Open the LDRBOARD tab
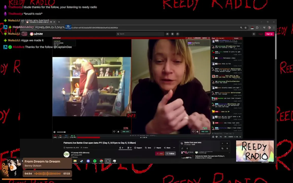Screen dimensions: 293x183 tap(197, 38)
